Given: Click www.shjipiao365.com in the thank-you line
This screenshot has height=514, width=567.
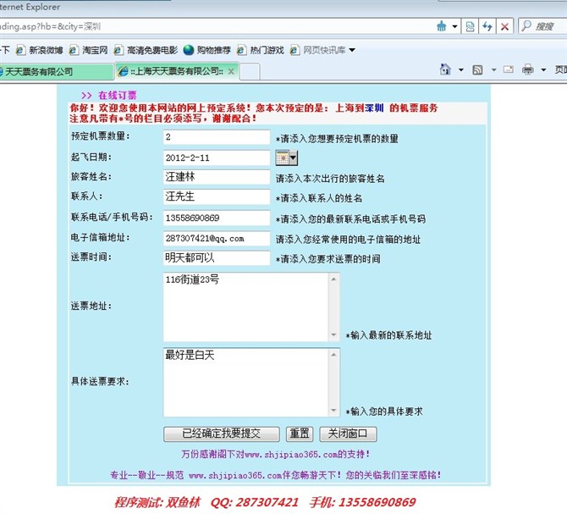Looking at the screenshot, I should click(x=291, y=455).
